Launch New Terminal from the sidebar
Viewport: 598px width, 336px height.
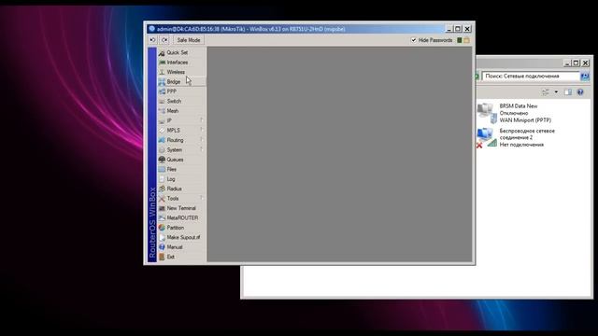click(x=181, y=208)
